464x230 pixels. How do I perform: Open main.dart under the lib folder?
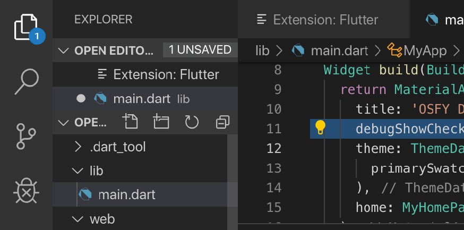click(x=126, y=194)
